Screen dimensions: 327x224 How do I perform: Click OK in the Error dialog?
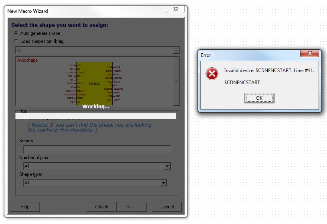tap(259, 98)
